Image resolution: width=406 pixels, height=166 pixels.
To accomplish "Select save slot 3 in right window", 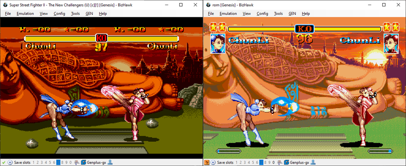I will tap(245, 163).
